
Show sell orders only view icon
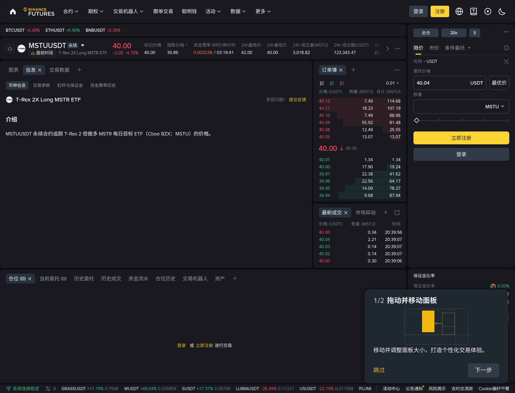click(x=342, y=83)
